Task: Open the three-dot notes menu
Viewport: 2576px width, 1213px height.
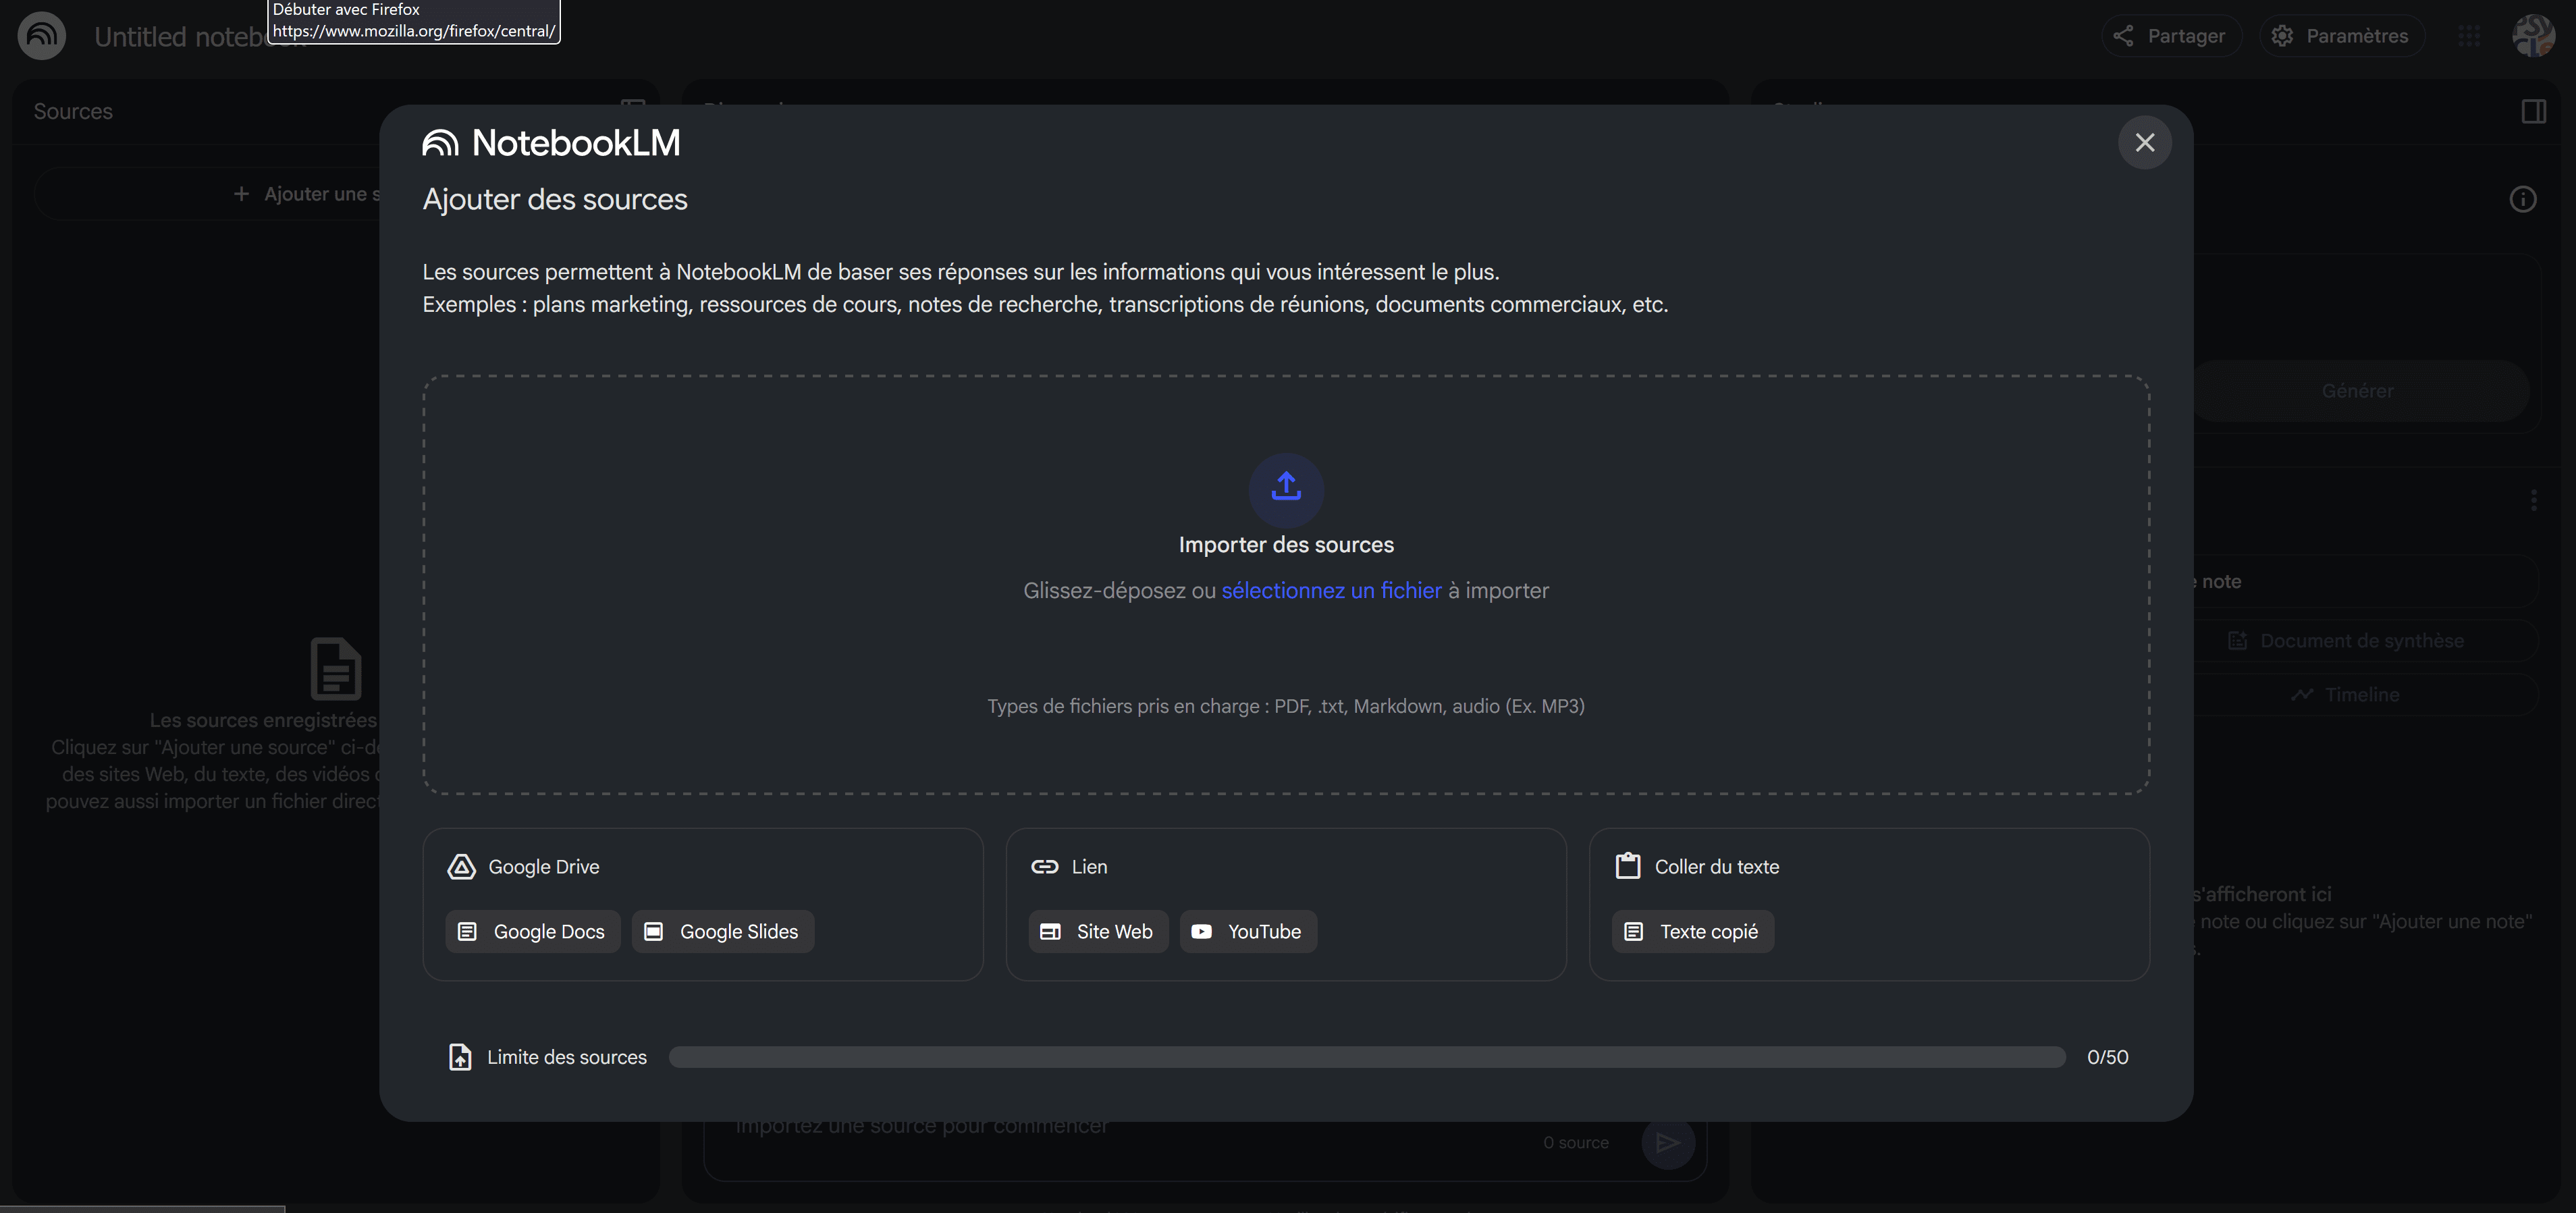Action: [x=2533, y=500]
